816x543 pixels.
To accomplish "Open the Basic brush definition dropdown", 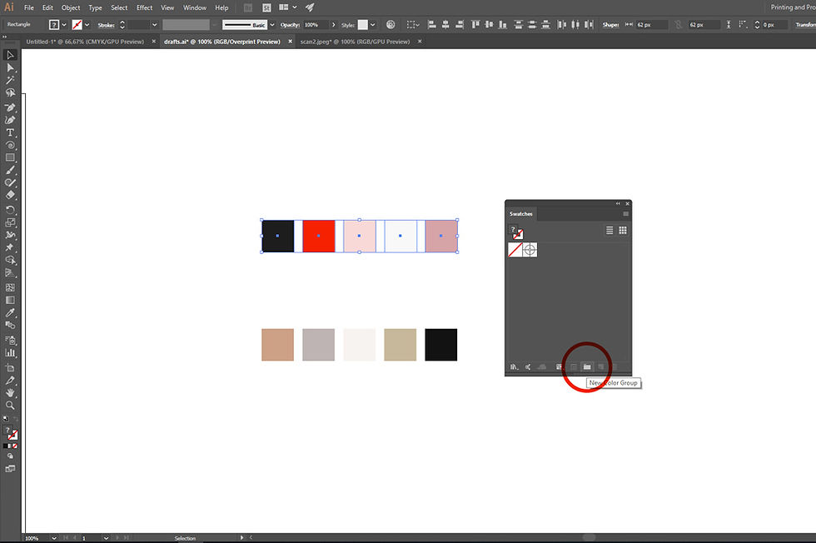I will pyautogui.click(x=271, y=24).
